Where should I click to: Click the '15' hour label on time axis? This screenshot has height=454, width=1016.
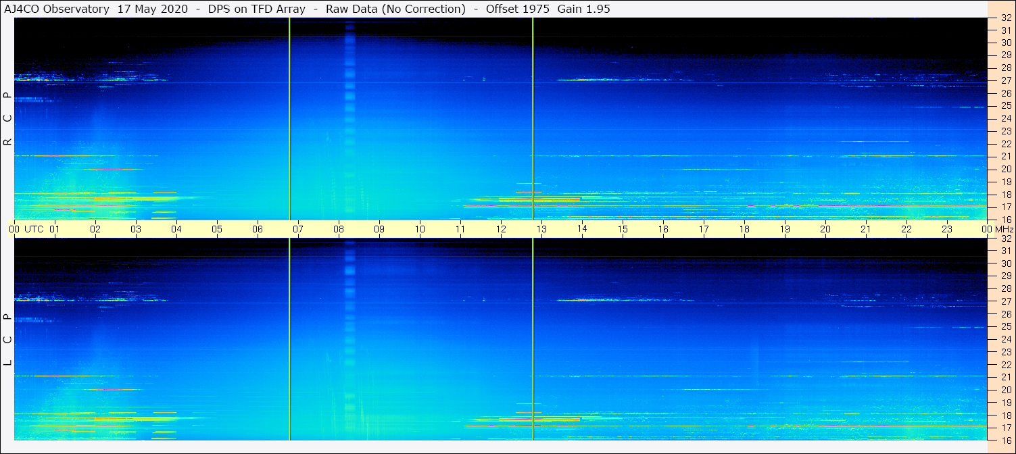(x=623, y=229)
